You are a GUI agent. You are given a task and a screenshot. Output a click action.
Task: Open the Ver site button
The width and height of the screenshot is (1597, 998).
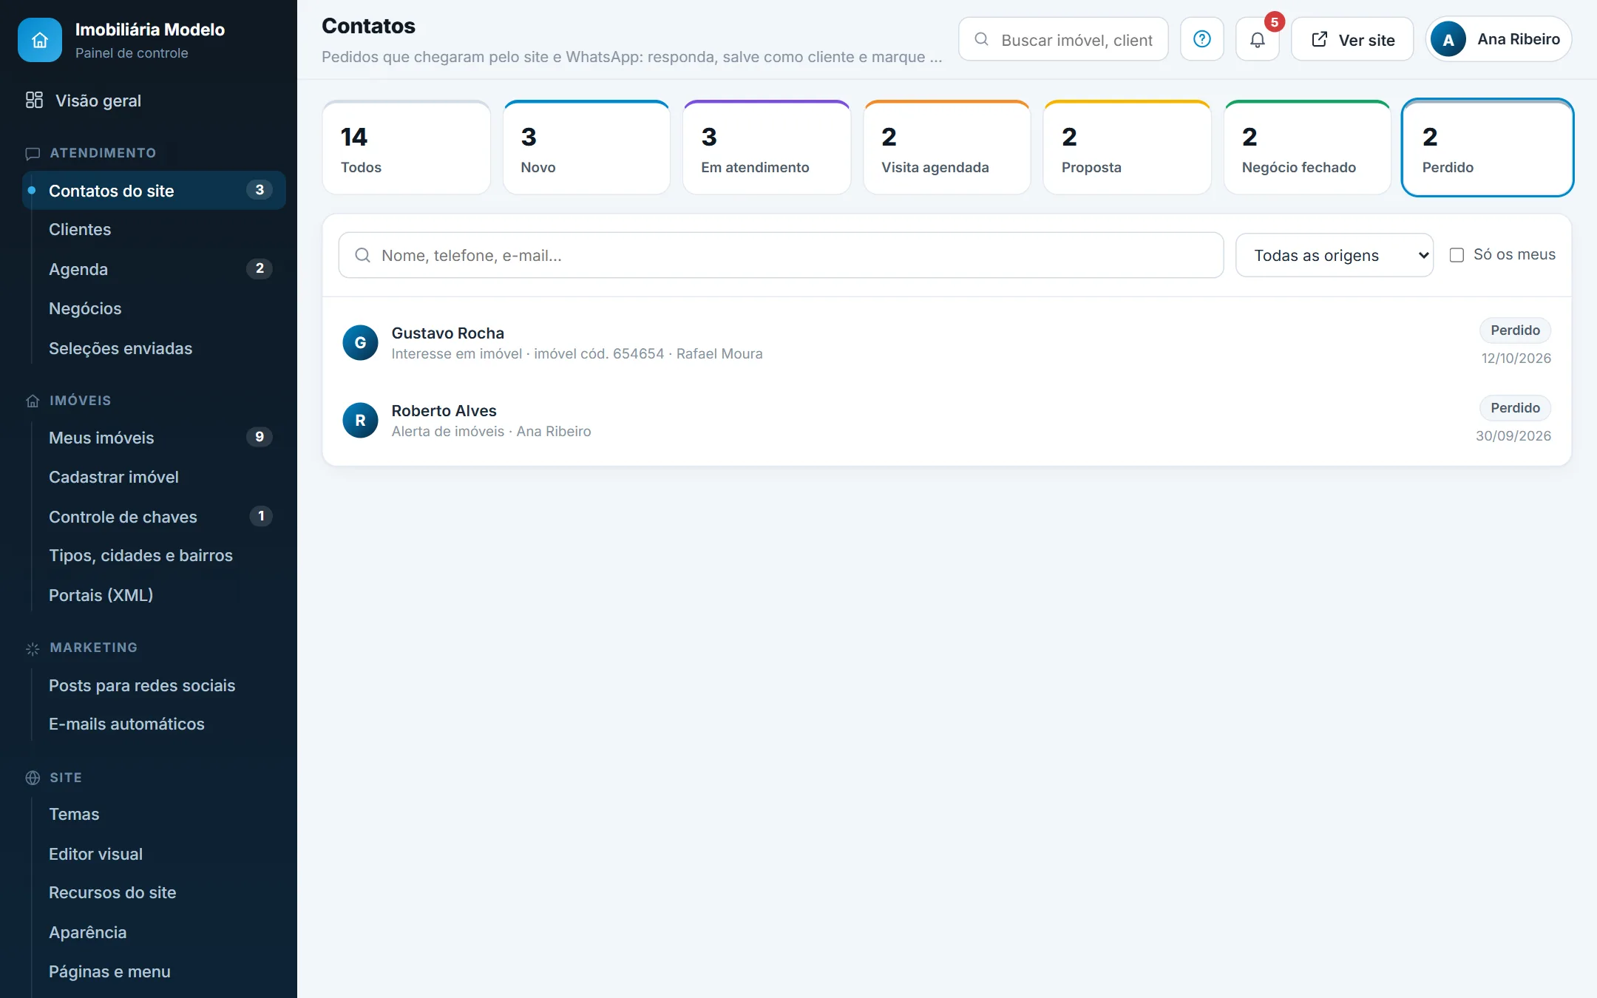(1352, 39)
